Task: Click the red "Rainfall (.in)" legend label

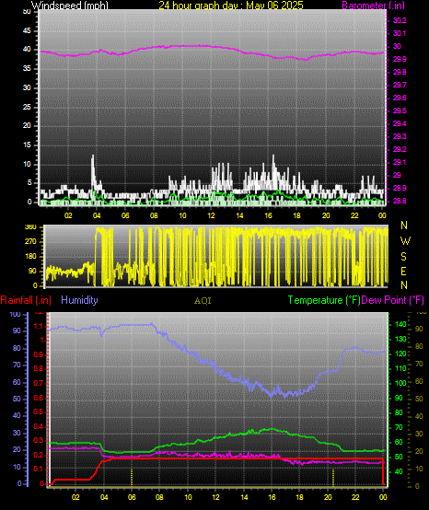Action: 26,300
